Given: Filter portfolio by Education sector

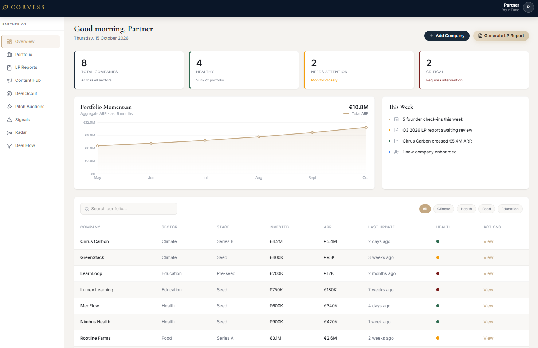Looking at the screenshot, I should pos(510,209).
